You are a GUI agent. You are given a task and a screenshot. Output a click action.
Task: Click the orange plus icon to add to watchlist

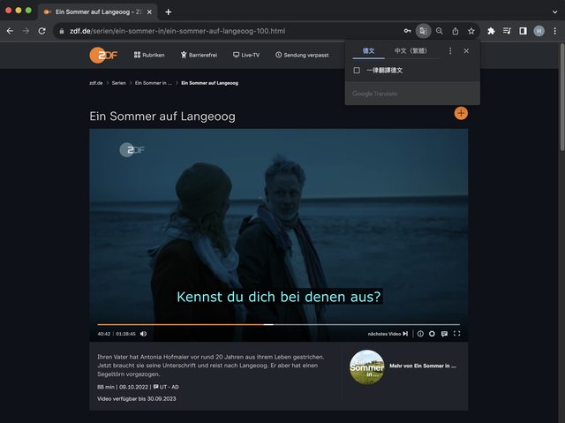click(x=461, y=113)
